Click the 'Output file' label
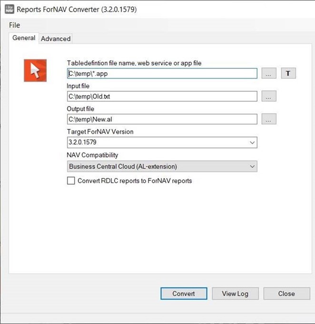 coord(80,109)
